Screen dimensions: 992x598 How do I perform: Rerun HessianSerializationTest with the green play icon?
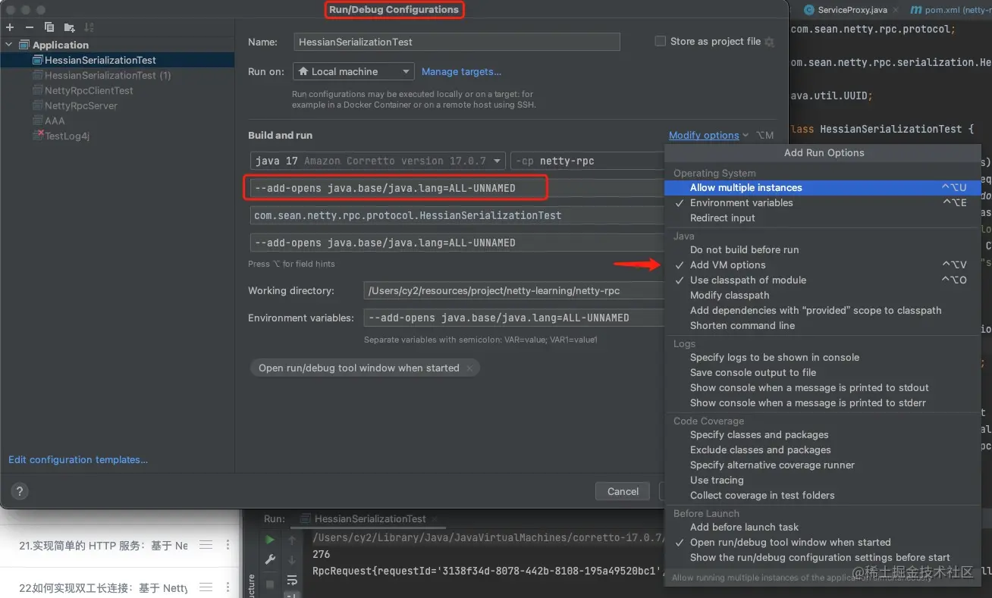click(x=270, y=540)
